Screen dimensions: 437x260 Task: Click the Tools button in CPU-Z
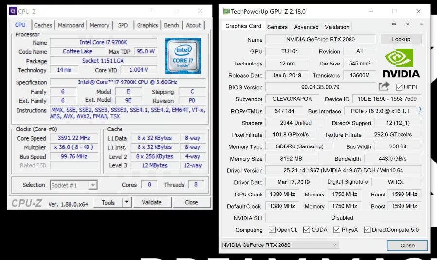[x=108, y=202]
